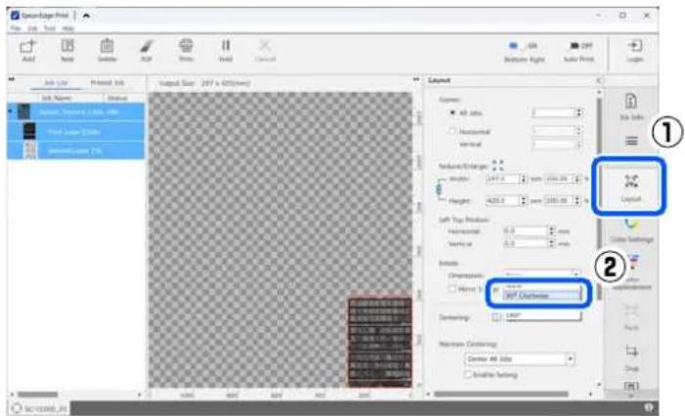Image resolution: width=685 pixels, height=416 pixels.
Task: Open the grayed-out Patch sidebar icon
Action: [x=631, y=312]
